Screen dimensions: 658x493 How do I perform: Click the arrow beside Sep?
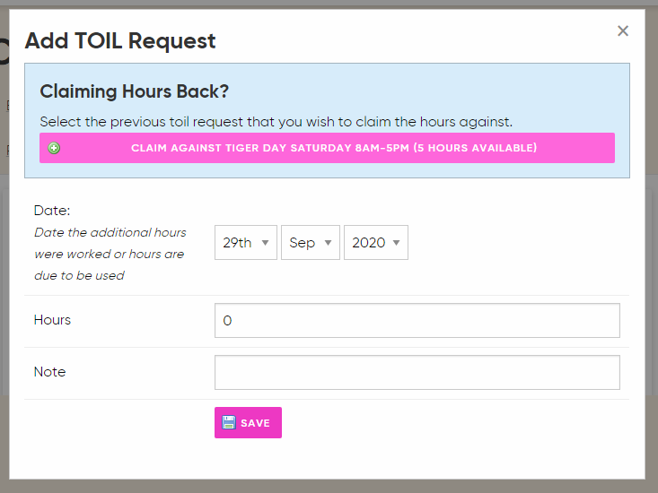[328, 243]
